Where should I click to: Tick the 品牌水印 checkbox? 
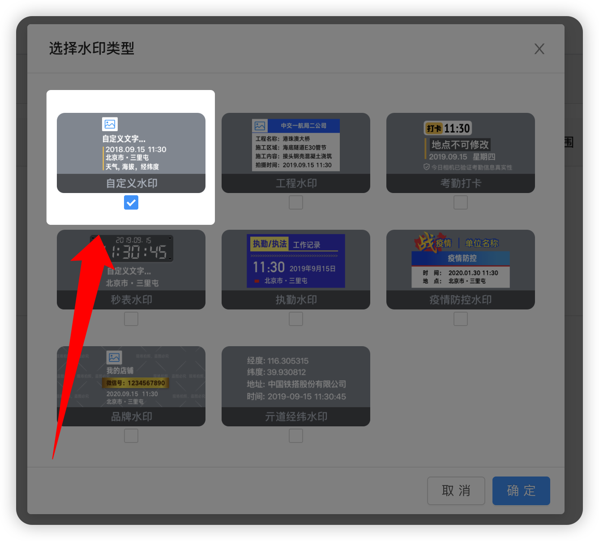(131, 436)
